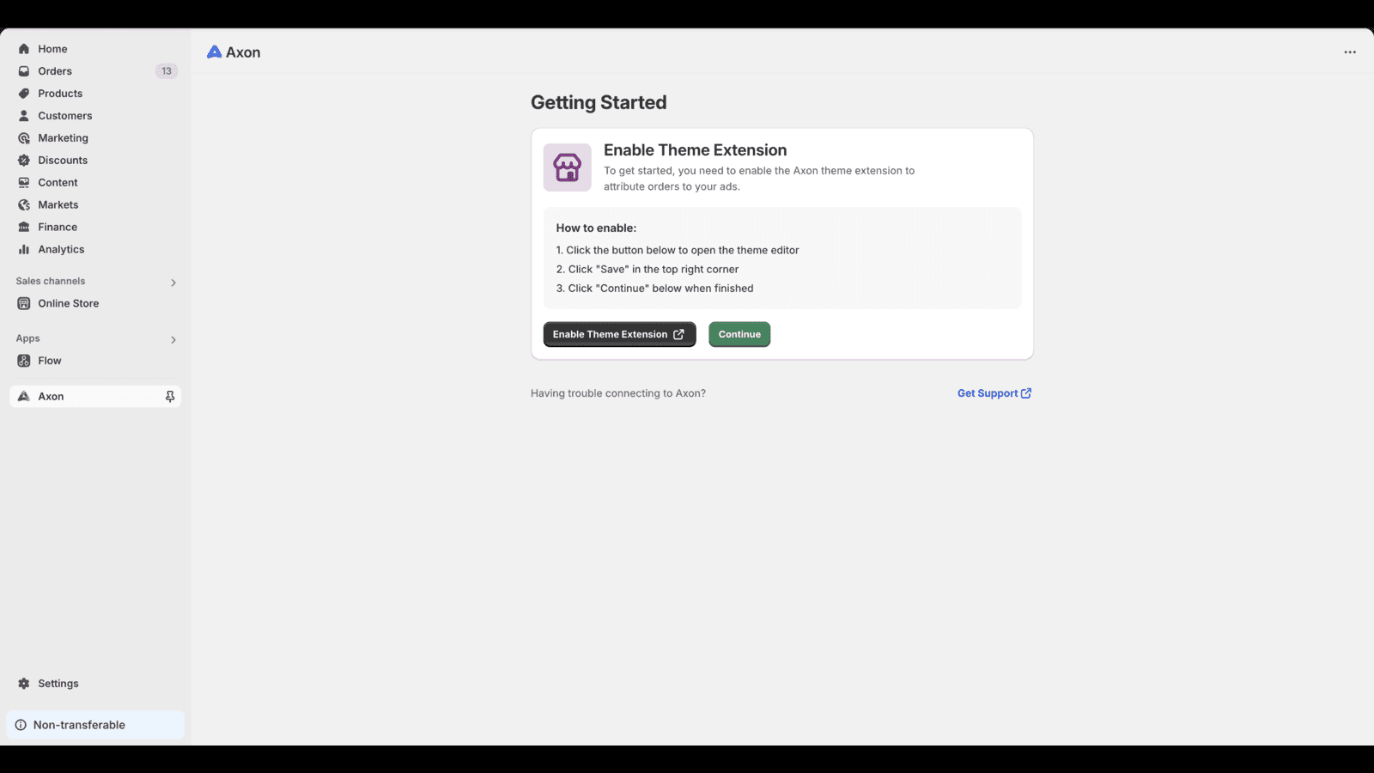Select the Orders icon in sidebar
The height and width of the screenshot is (773, 1374).
tap(24, 70)
